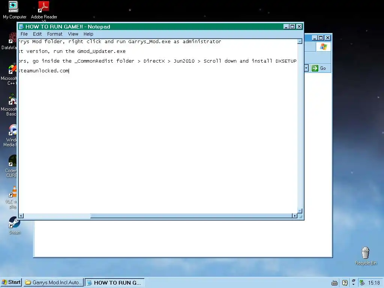Open the Notepad File menu
This screenshot has height=288, width=384.
tap(24, 34)
